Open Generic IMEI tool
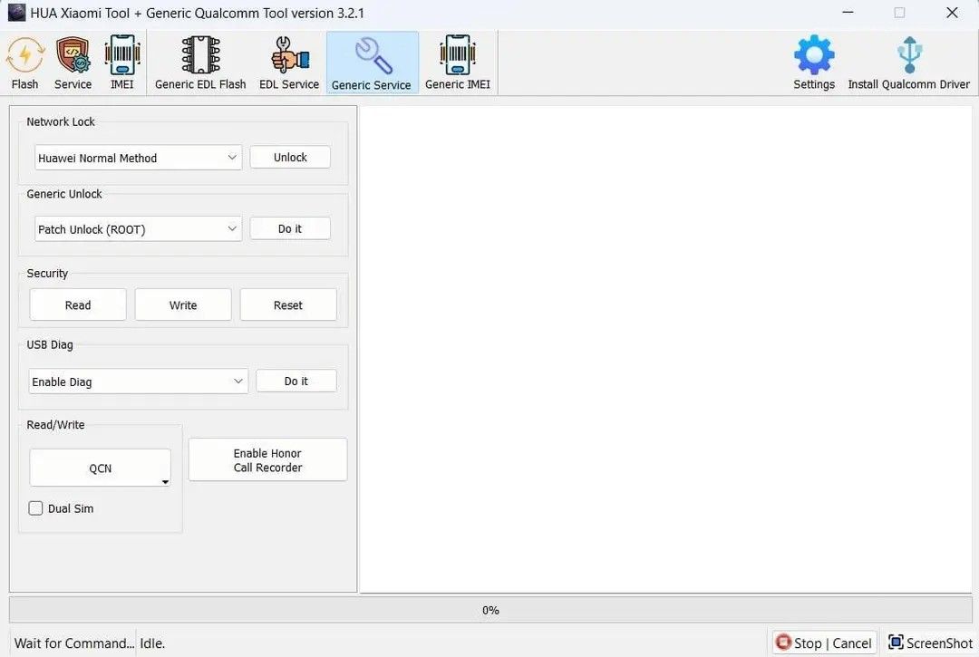This screenshot has width=979, height=657. point(458,63)
